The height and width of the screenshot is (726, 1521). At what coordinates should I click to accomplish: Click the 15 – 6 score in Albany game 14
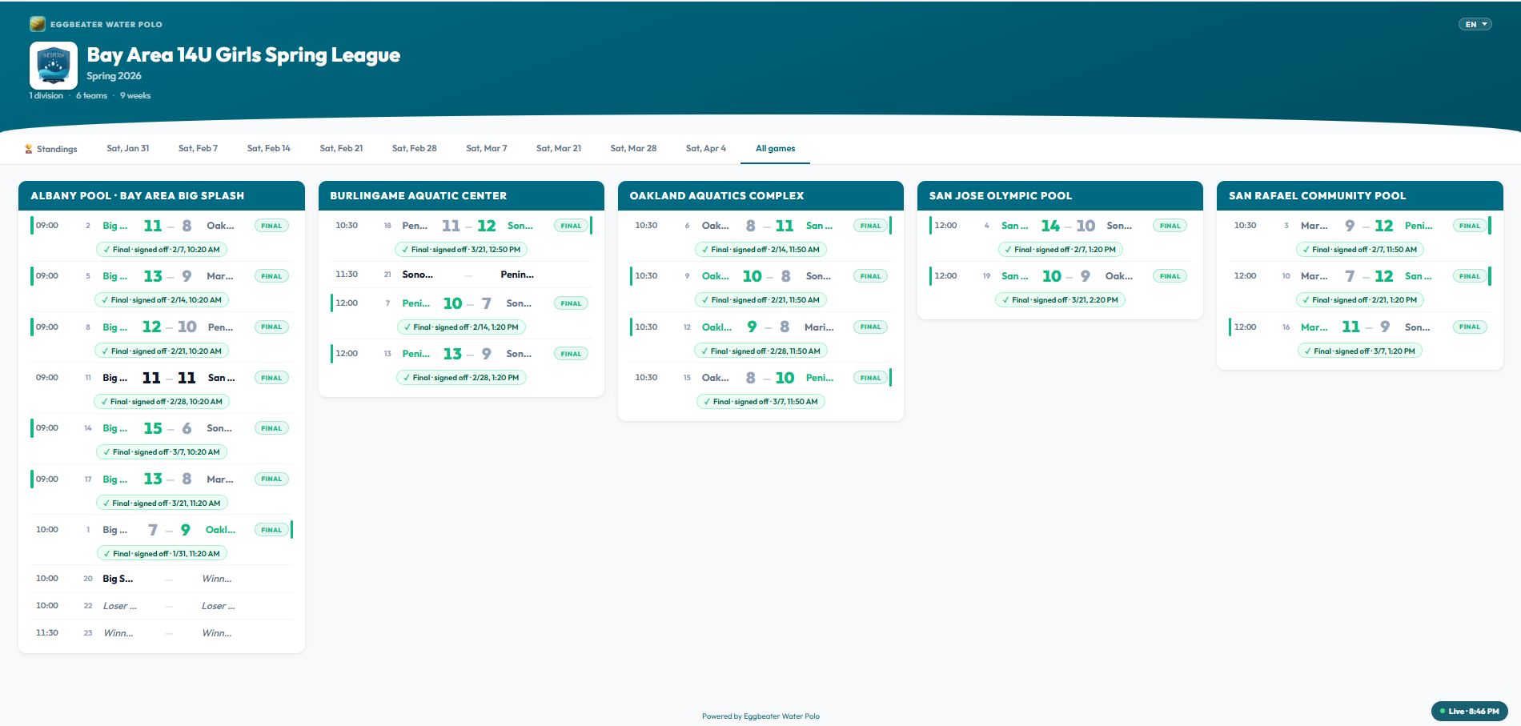coord(168,428)
